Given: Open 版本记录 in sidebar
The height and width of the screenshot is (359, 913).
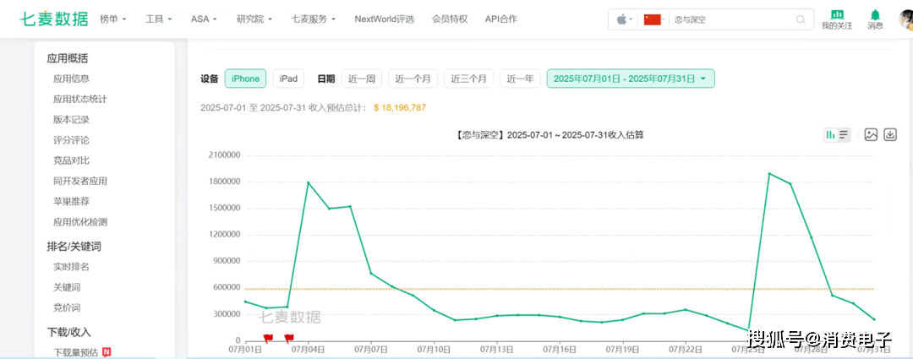Looking at the screenshot, I should (x=71, y=119).
